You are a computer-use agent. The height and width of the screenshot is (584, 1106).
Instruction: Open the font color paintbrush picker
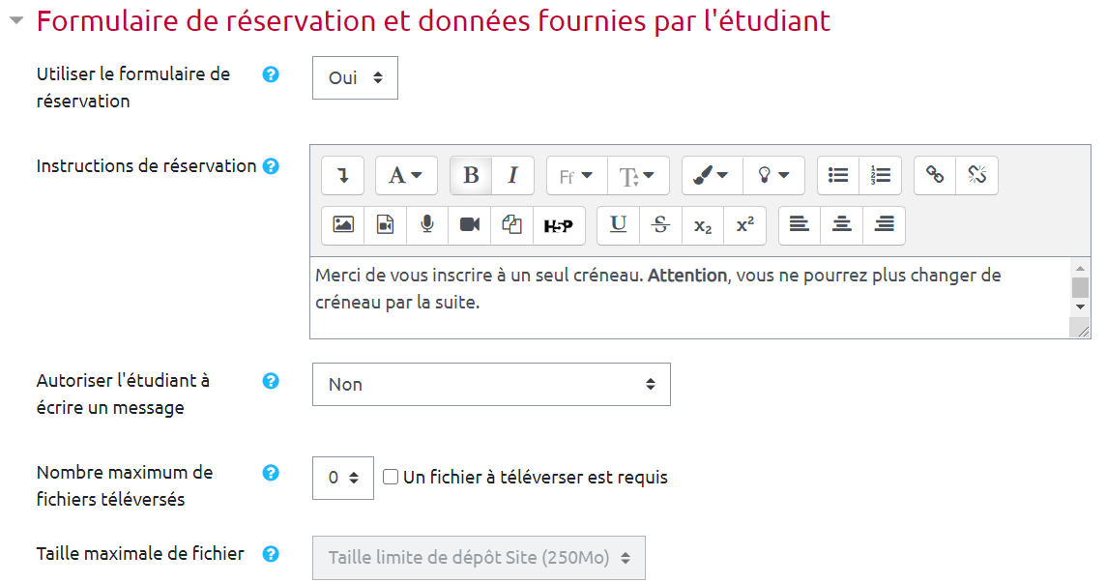(x=712, y=175)
